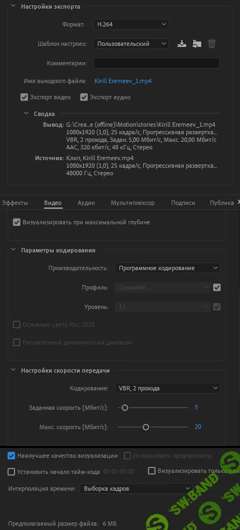Toggle the checkbox beside the Профиль field
Viewport: 240px width, 530px height.
point(217,288)
